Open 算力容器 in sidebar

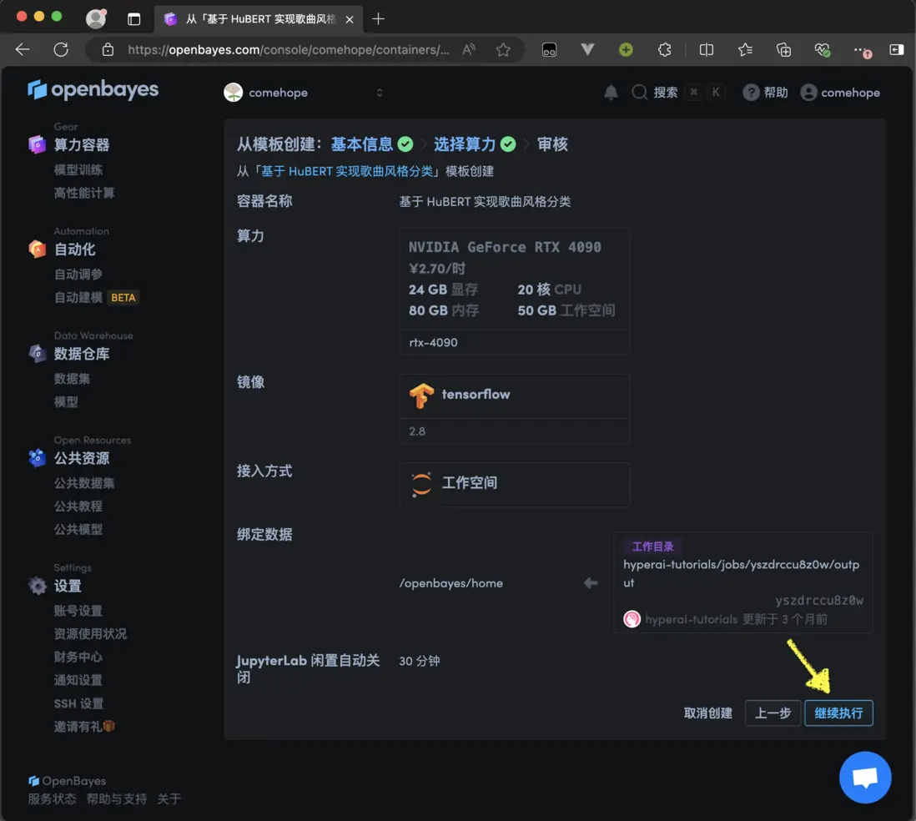82,144
